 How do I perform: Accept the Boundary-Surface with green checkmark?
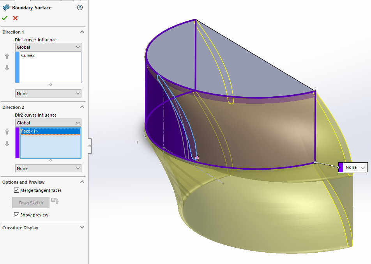5,18
